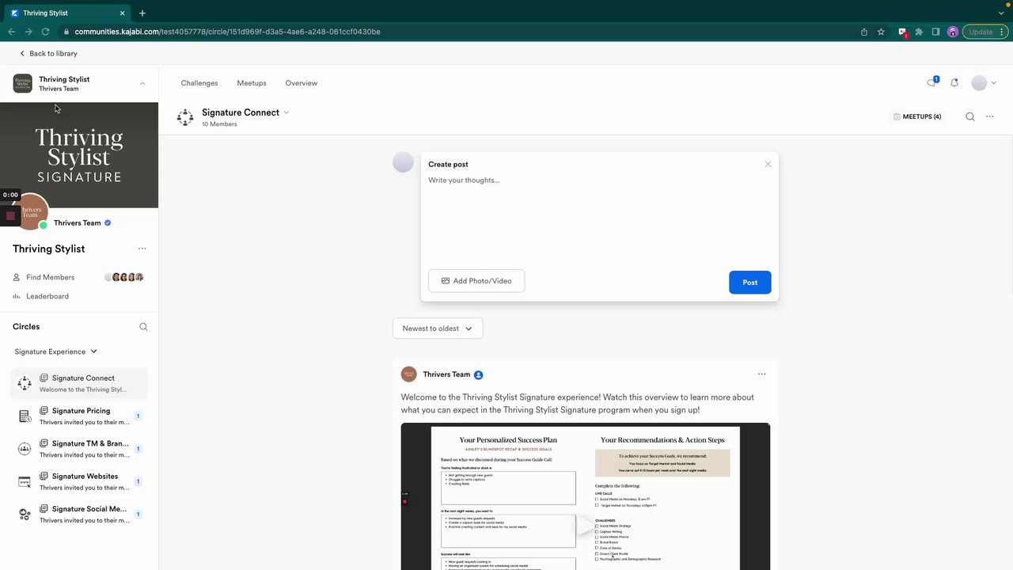Open the Chrome profile avatar
The width and height of the screenshot is (1013, 570).
[953, 32]
